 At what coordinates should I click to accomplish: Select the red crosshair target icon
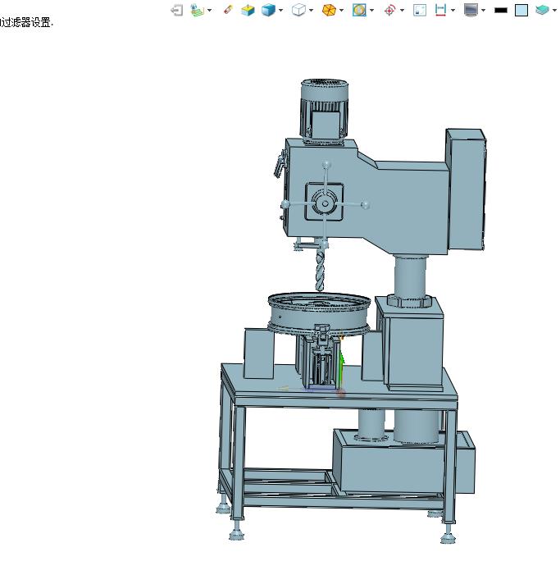(389, 10)
